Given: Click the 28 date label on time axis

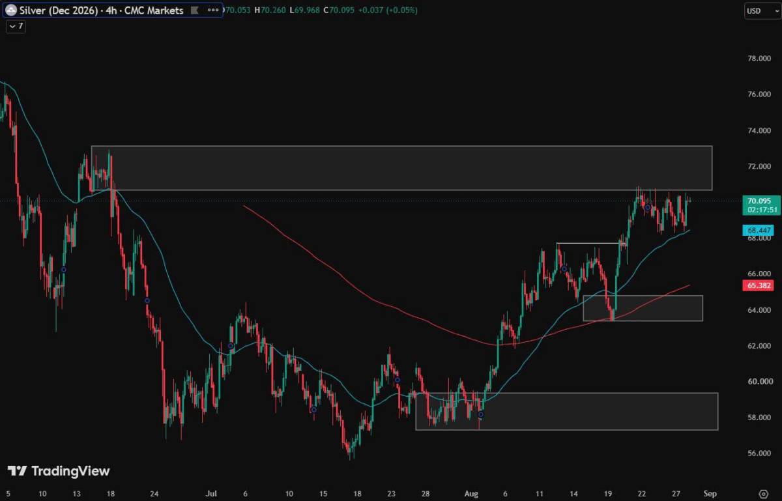Looking at the screenshot, I should click(426, 494).
